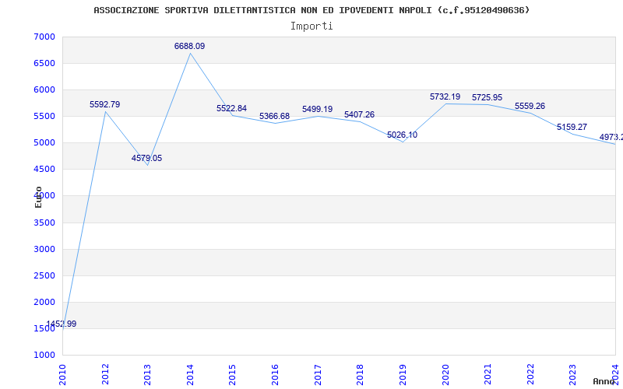Click the data label 5732.19

tap(445, 96)
